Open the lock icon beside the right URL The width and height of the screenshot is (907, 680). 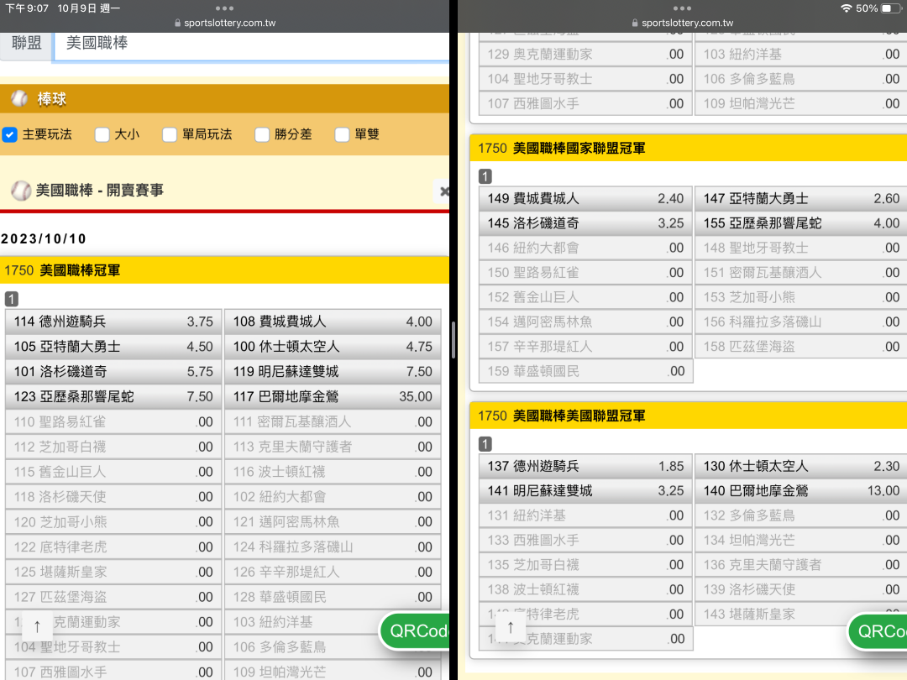(x=635, y=24)
